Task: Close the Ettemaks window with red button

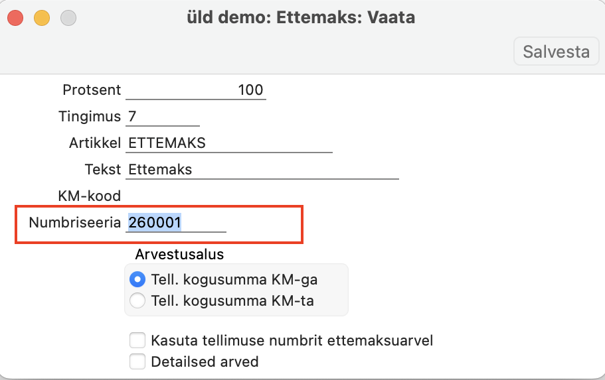Action: [x=15, y=18]
